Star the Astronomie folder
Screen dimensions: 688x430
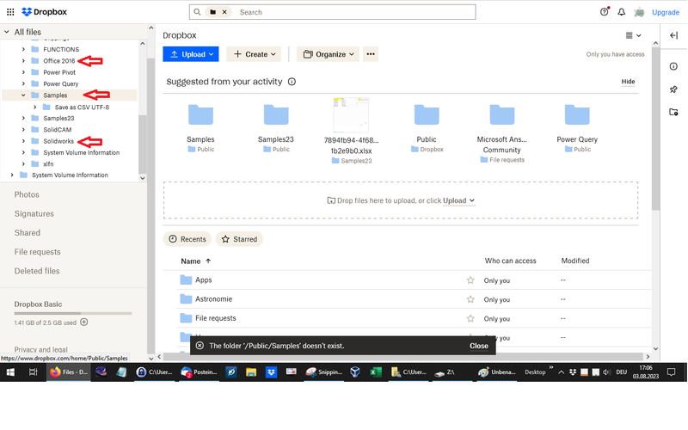(x=470, y=299)
